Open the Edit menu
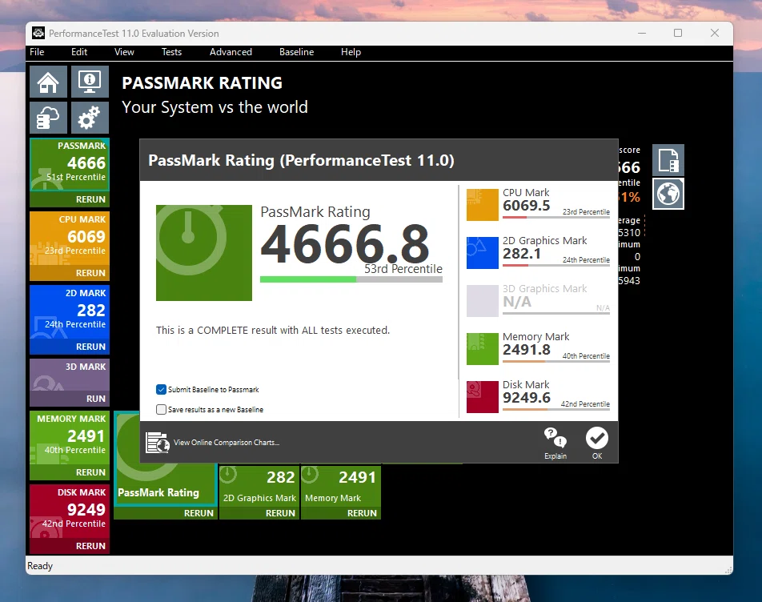 (79, 52)
